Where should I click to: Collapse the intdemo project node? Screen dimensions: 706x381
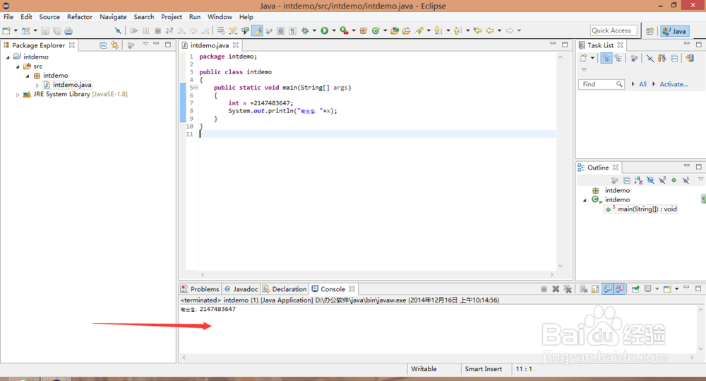point(8,57)
